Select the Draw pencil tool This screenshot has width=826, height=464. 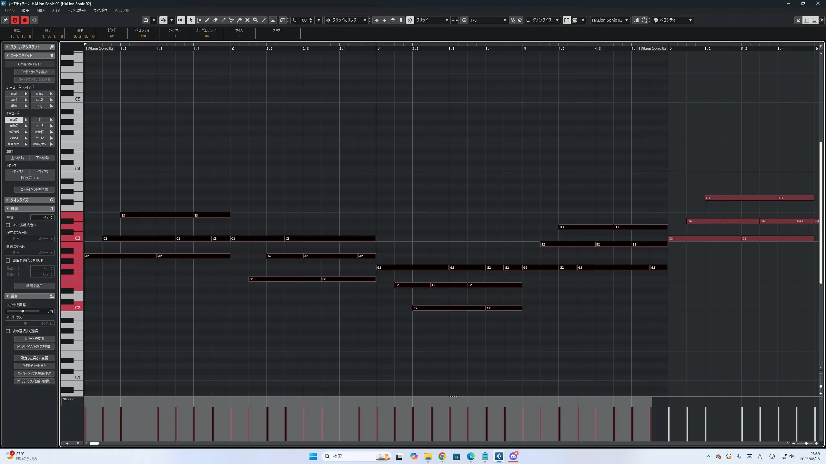pyautogui.click(x=207, y=20)
